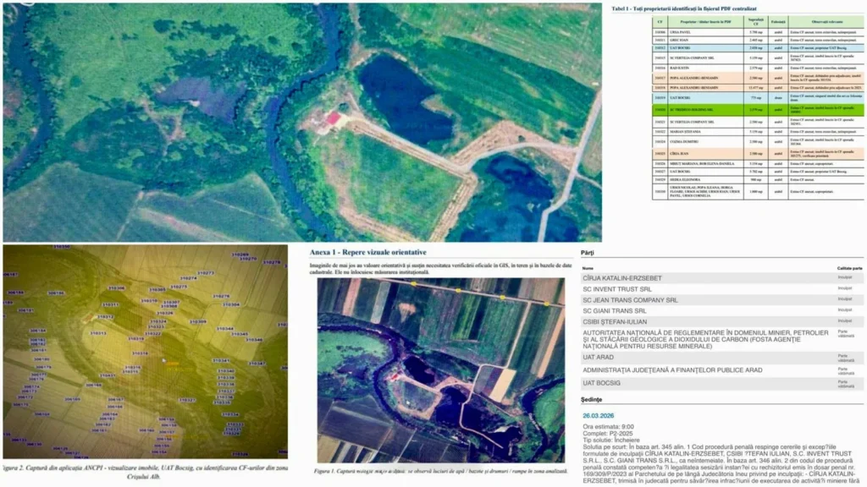Screen dimensions: 867x487
Task: Click the Observații relevante column header
Action: 826,22
